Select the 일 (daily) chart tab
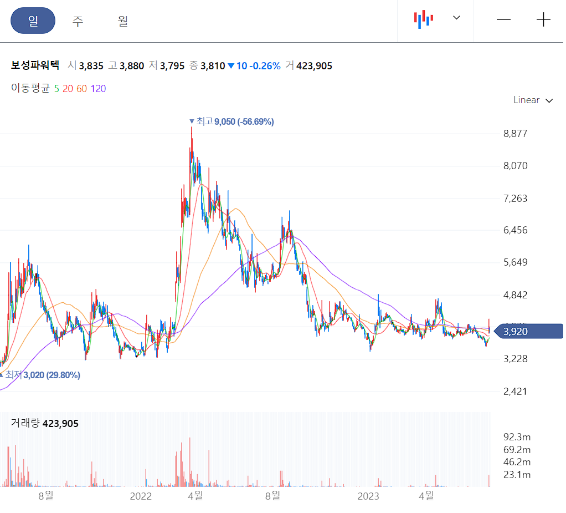 [x=33, y=21]
